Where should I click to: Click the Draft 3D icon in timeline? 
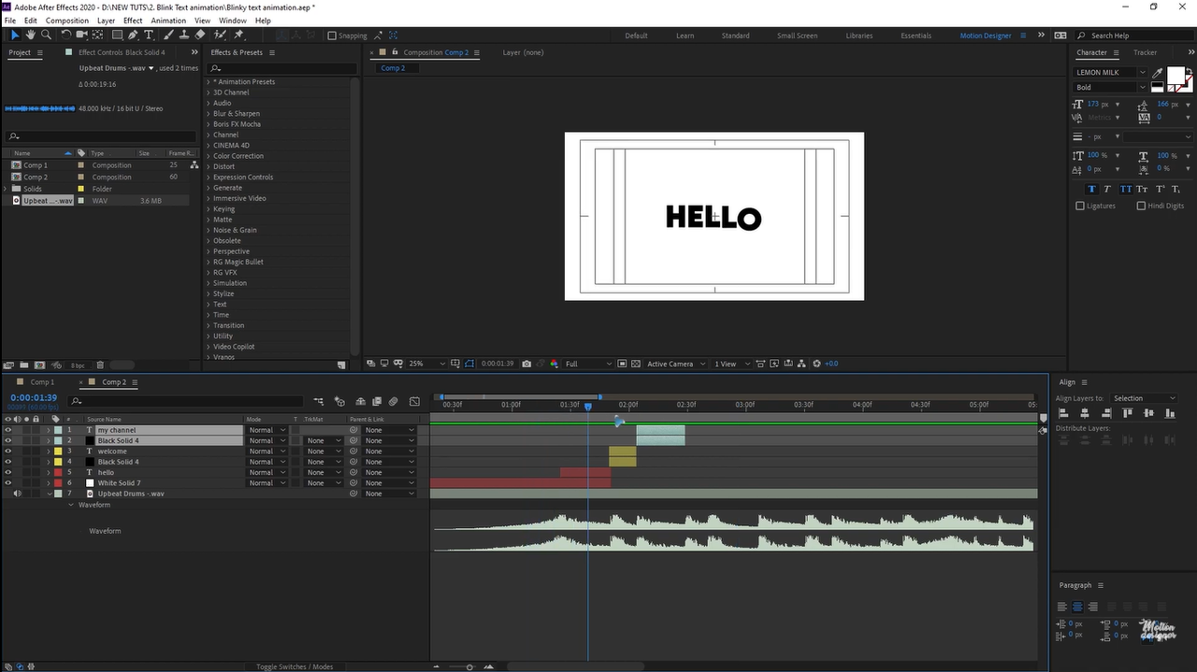click(x=339, y=402)
